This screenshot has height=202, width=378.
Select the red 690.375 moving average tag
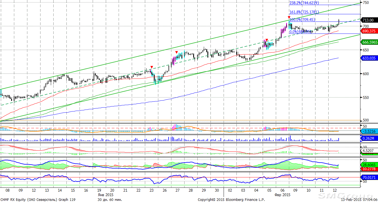click(x=369, y=31)
